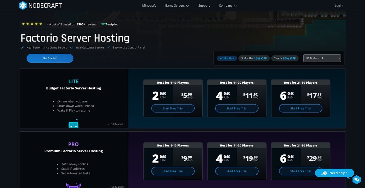The image size is (365, 188).
Task: Select Monthly billing period
Action: (227, 58)
